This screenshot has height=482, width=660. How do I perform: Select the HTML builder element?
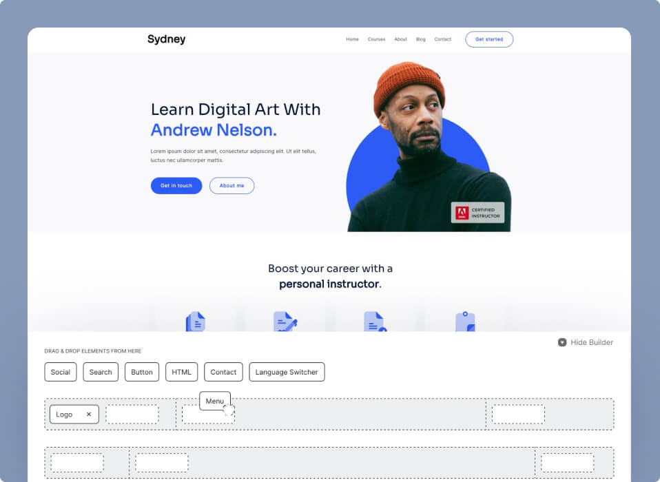(x=181, y=372)
